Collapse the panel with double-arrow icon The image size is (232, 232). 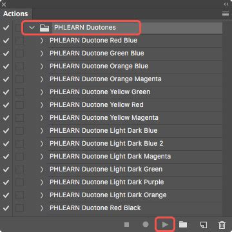tap(226, 4)
